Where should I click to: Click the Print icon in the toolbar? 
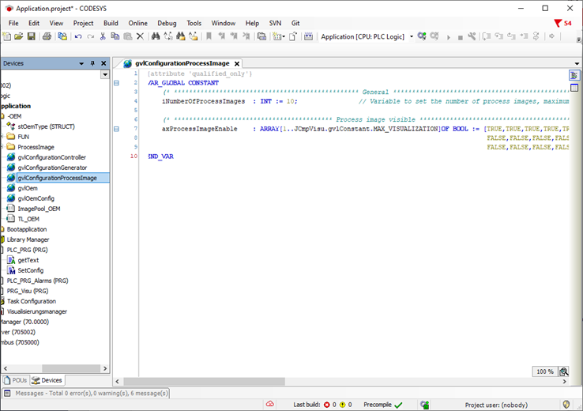[47, 36]
